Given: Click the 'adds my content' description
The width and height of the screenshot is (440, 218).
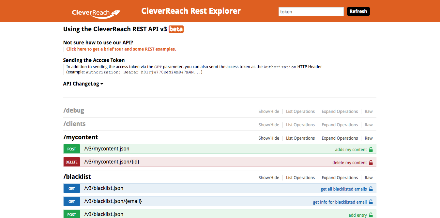Looking at the screenshot, I should click(351, 149).
